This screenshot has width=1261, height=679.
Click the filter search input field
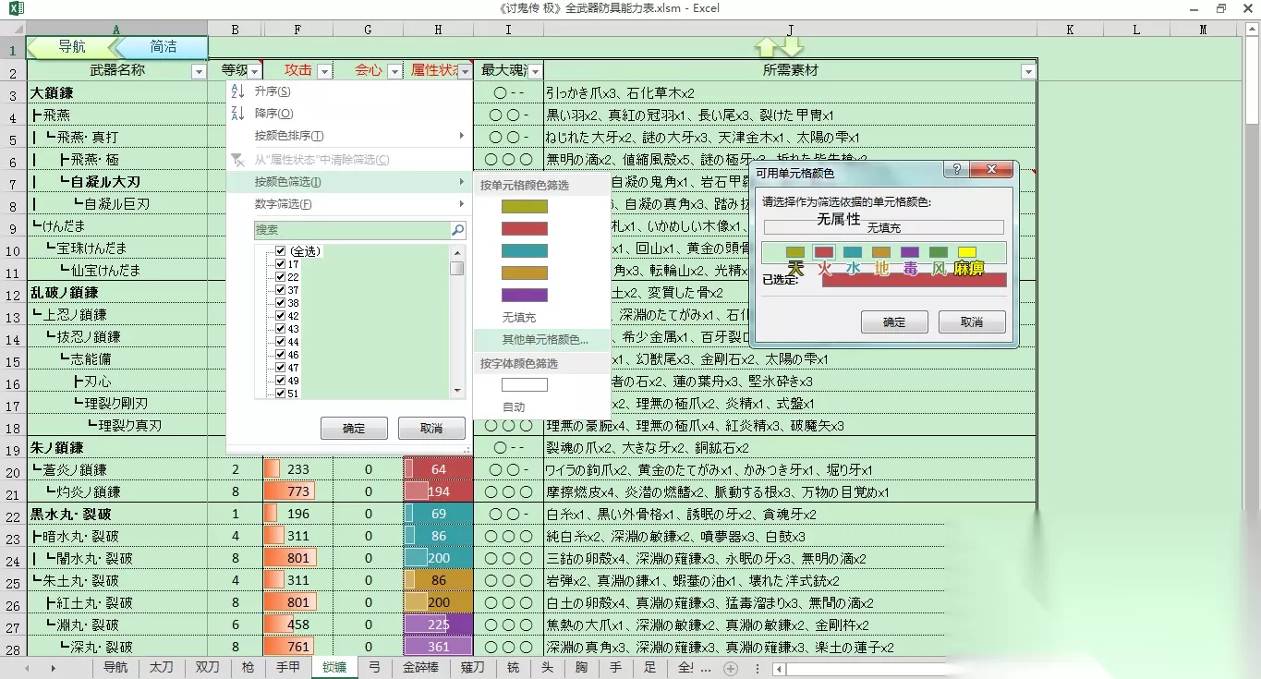[352, 230]
